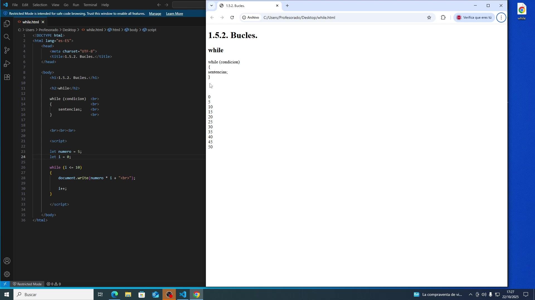Viewport: 535px width, 300px height.
Task: Expand the Users breadcrumb segment
Action: tap(30, 30)
